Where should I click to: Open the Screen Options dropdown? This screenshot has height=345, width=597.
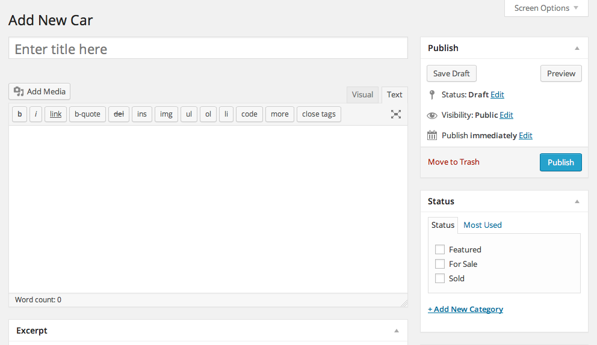[546, 8]
